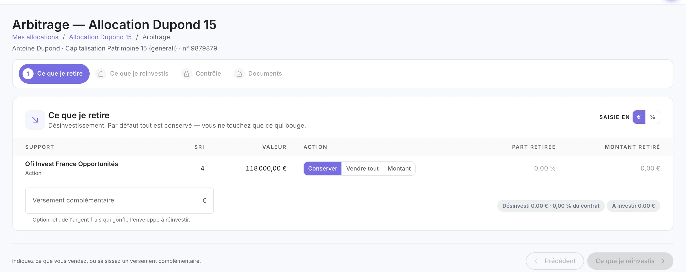Click the Ofi Invest France Opportunités support name
The width and height of the screenshot is (686, 272).
pos(72,164)
